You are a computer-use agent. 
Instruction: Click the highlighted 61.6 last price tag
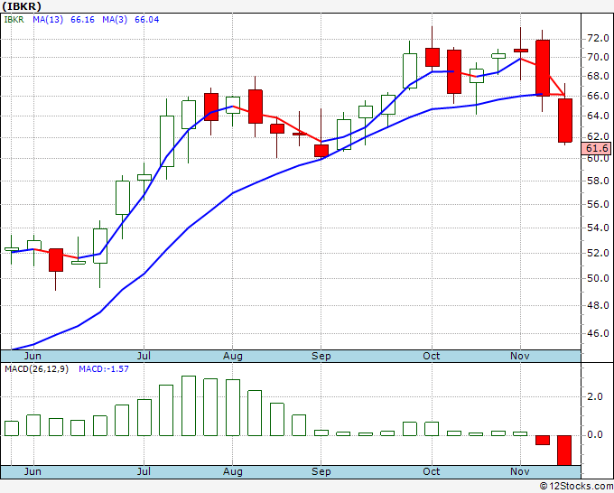pyautogui.click(x=597, y=148)
